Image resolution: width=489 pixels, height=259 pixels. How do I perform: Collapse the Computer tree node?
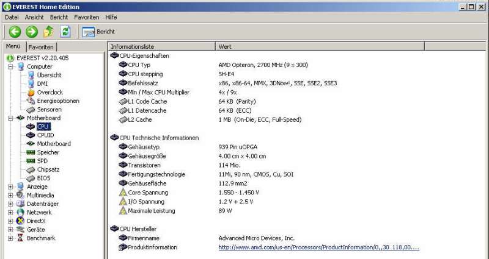coord(10,66)
